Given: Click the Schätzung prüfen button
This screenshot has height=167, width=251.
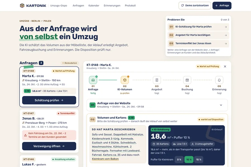Looking at the screenshot, I should tap(49, 100).
